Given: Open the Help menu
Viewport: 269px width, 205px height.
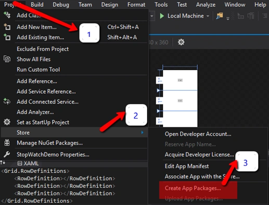Looking at the screenshot, I should (260, 5).
